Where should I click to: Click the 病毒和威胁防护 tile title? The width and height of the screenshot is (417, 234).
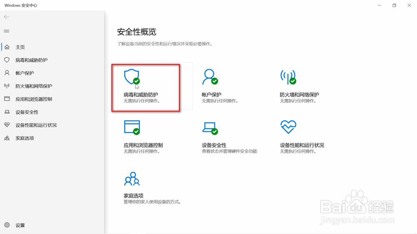point(141,95)
